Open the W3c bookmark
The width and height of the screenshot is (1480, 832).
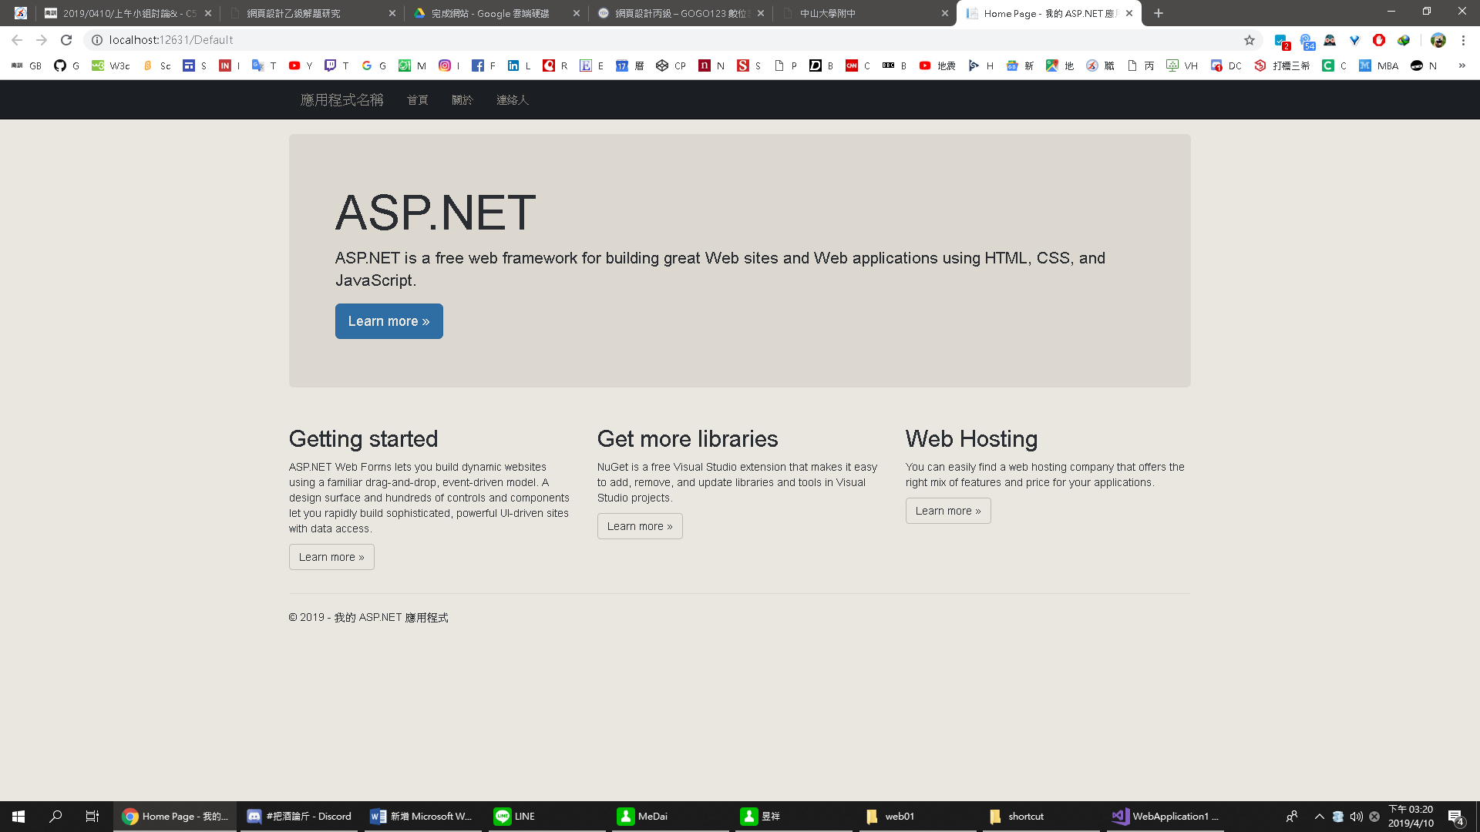pyautogui.click(x=110, y=66)
